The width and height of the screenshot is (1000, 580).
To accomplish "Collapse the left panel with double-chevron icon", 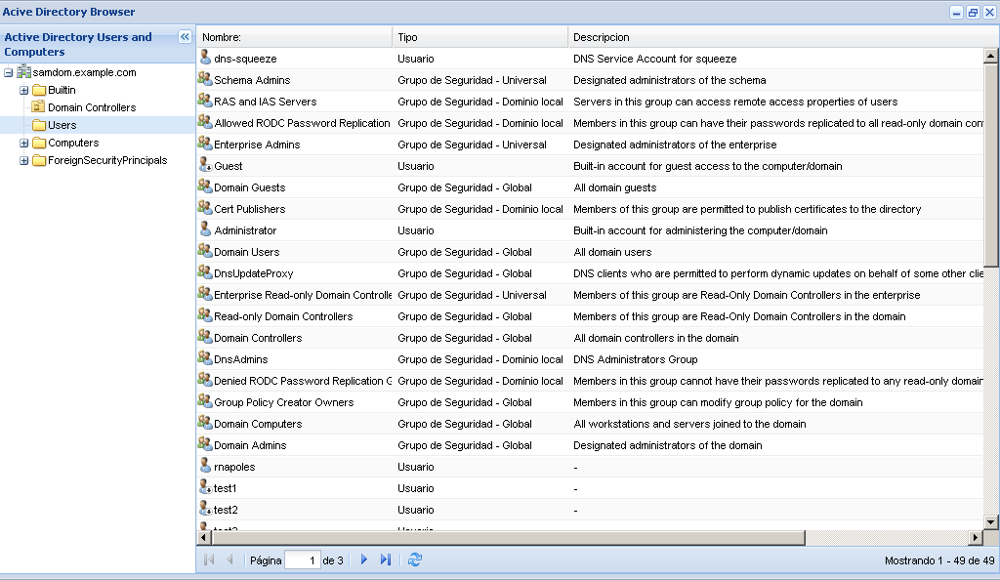I will pyautogui.click(x=185, y=37).
